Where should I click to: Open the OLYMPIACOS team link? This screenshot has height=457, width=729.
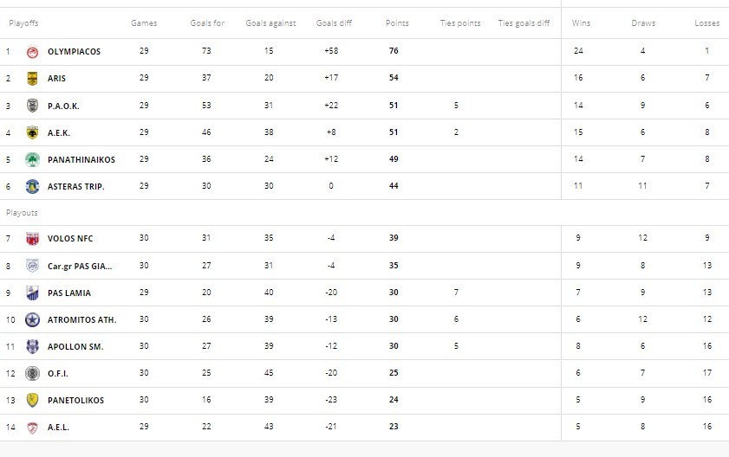[x=74, y=52]
